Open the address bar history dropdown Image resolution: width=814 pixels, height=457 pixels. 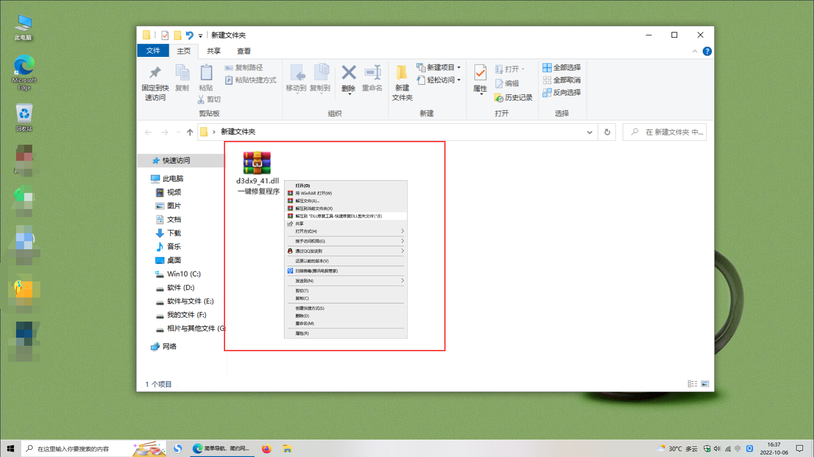pos(589,132)
